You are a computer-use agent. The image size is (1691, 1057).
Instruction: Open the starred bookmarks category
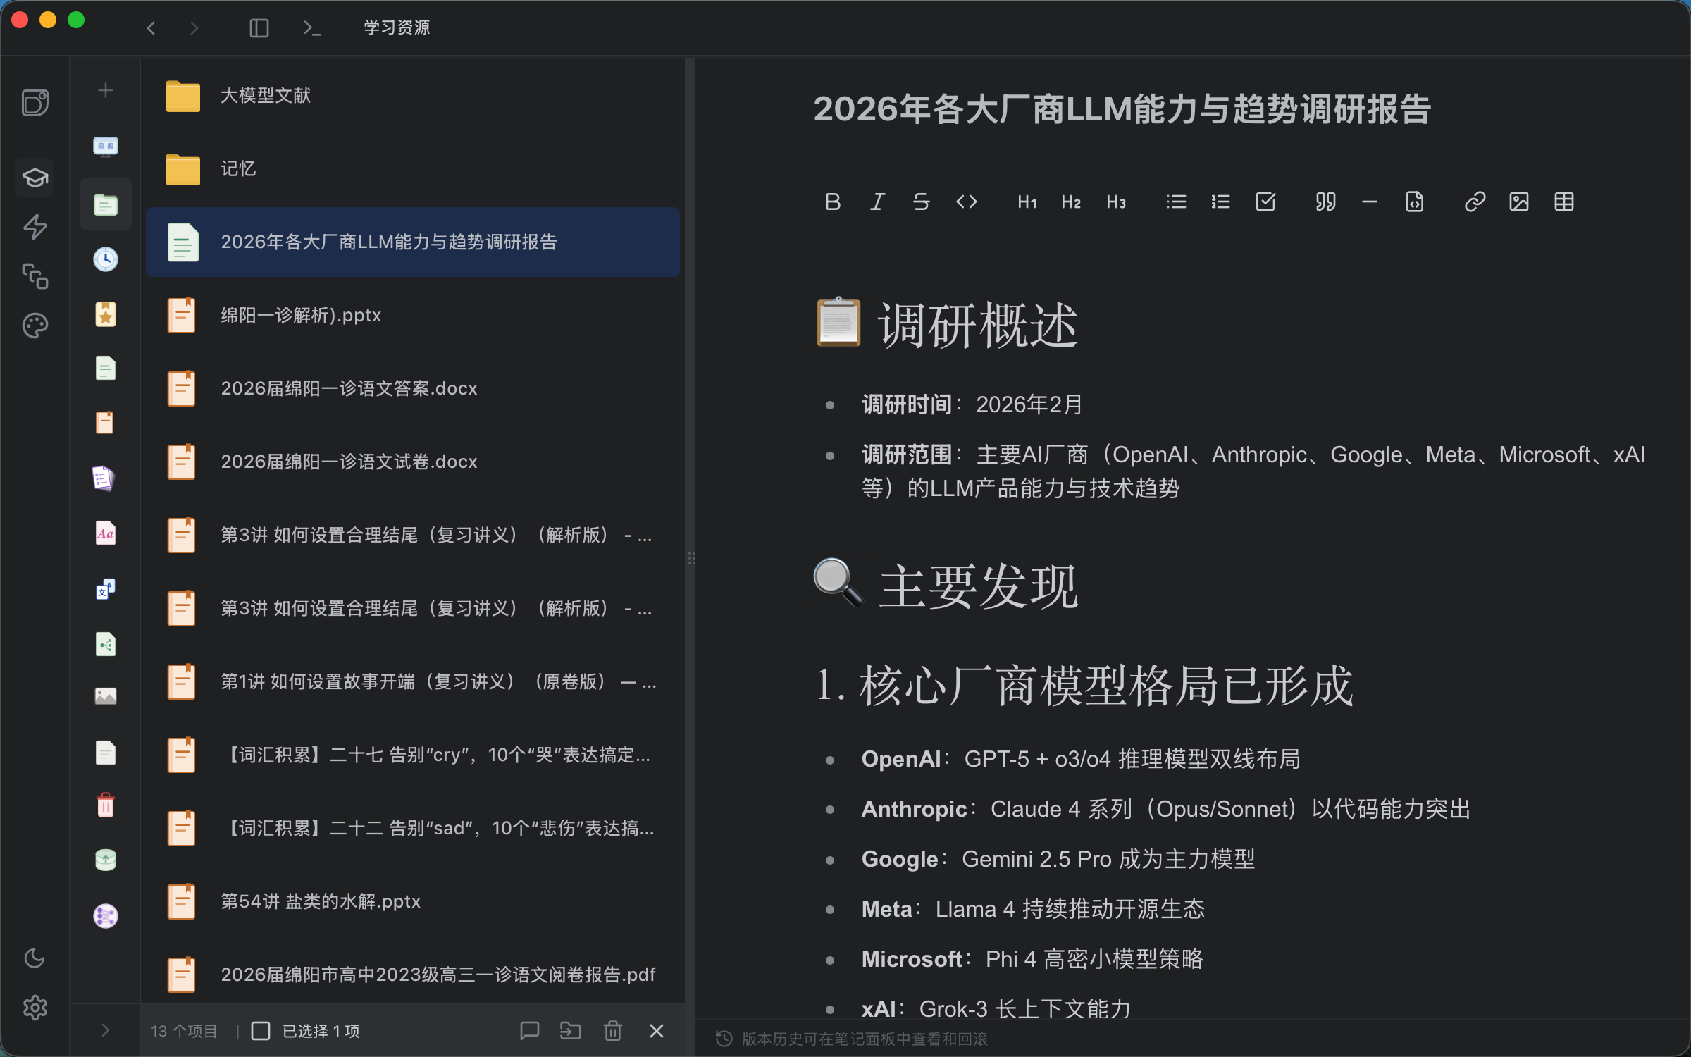tap(106, 314)
